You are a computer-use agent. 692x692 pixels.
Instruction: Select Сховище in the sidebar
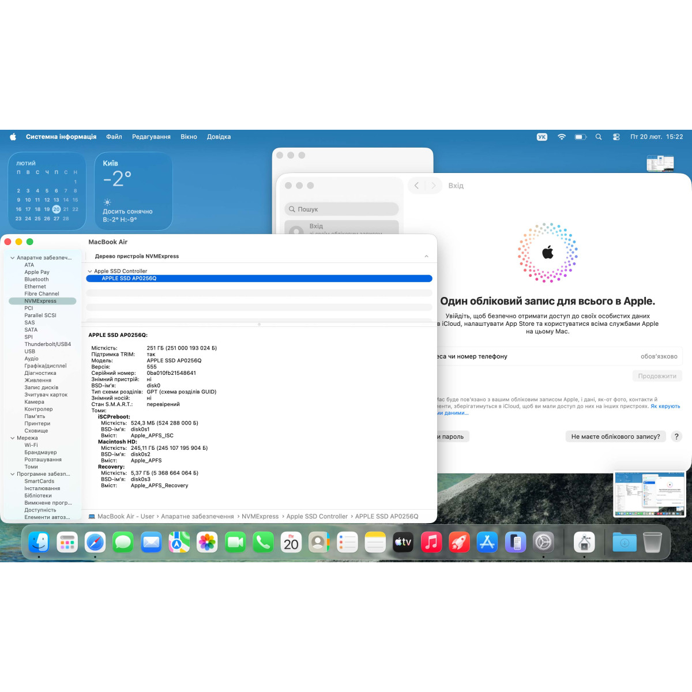36,431
